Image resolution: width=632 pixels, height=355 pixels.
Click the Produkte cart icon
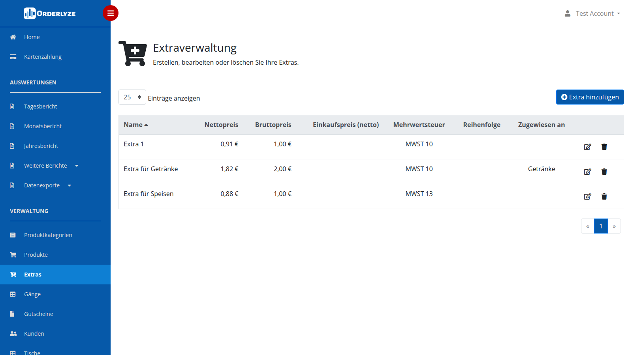click(x=13, y=255)
